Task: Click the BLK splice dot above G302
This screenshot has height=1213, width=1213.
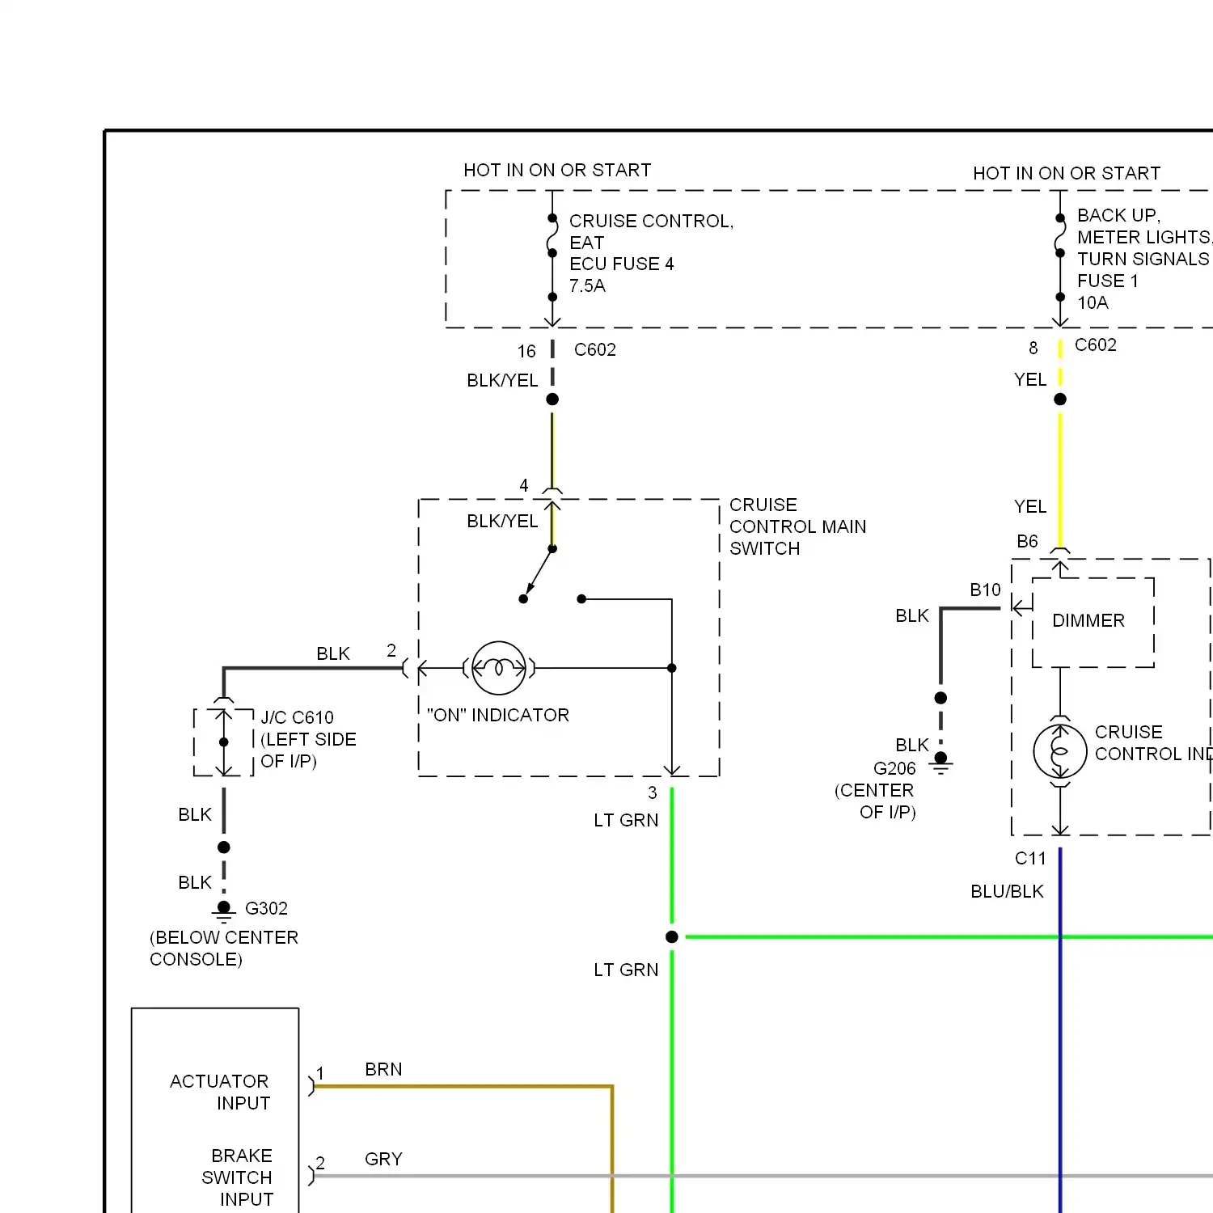Action: tap(224, 847)
